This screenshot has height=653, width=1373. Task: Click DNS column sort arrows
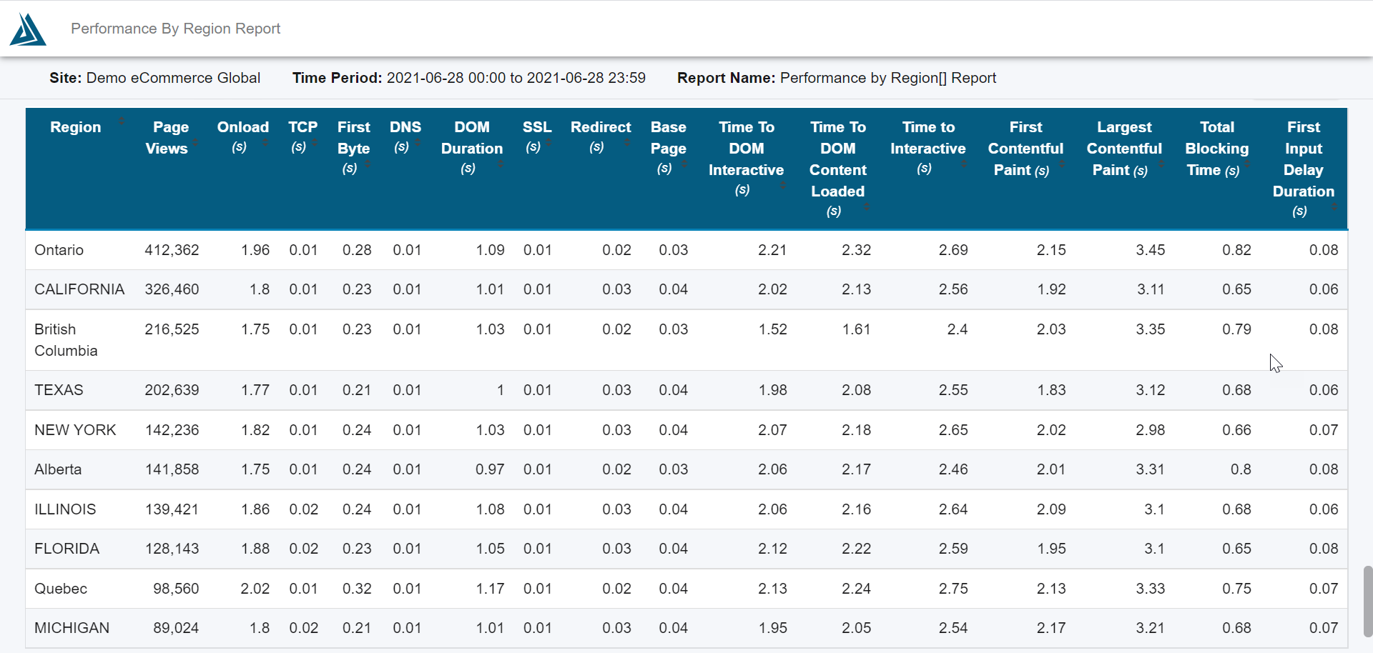(x=418, y=143)
